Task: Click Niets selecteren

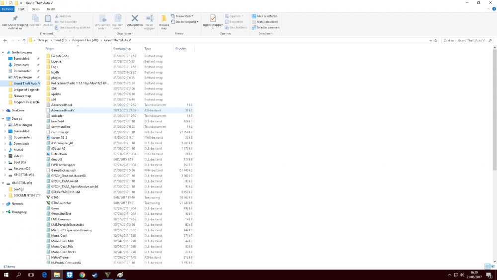Action: coord(265,22)
